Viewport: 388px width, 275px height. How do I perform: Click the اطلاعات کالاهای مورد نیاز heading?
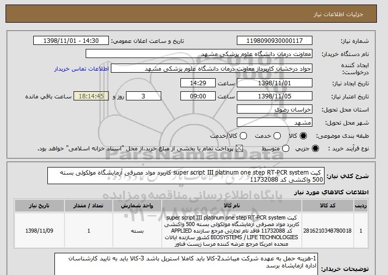pyautogui.click(x=332, y=192)
